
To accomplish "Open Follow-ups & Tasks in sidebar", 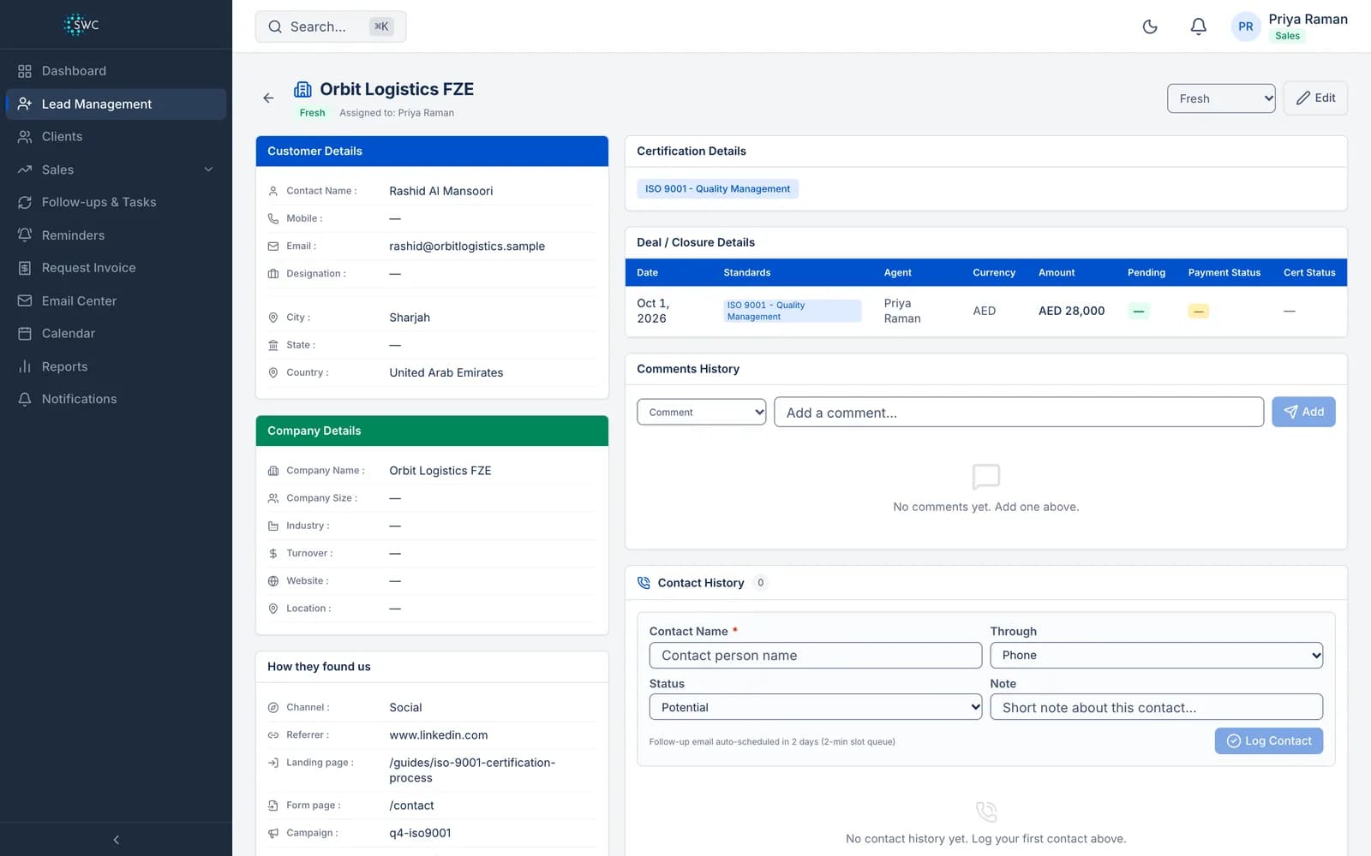I will point(116,202).
